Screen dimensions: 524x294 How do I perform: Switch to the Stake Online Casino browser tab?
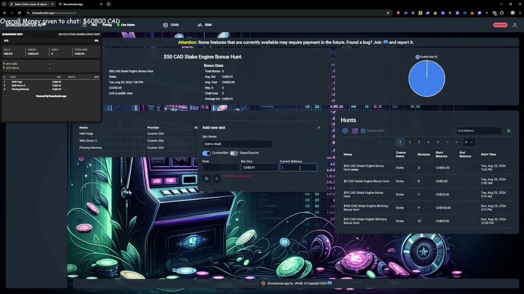(32, 4)
